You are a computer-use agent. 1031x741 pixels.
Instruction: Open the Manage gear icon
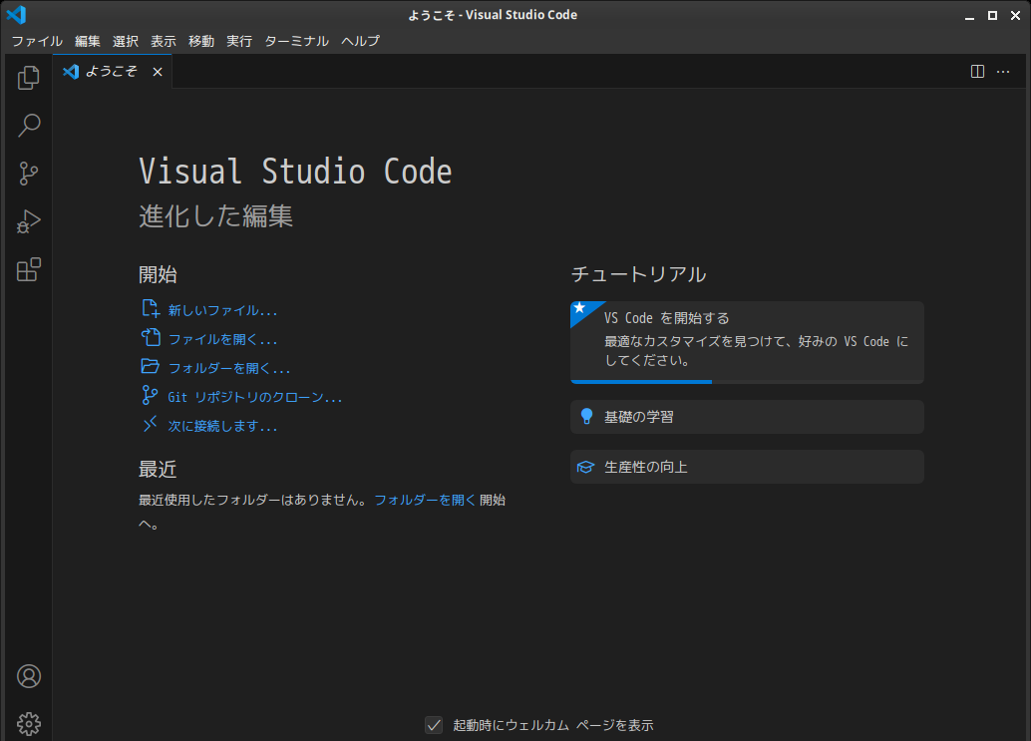tap(28, 724)
